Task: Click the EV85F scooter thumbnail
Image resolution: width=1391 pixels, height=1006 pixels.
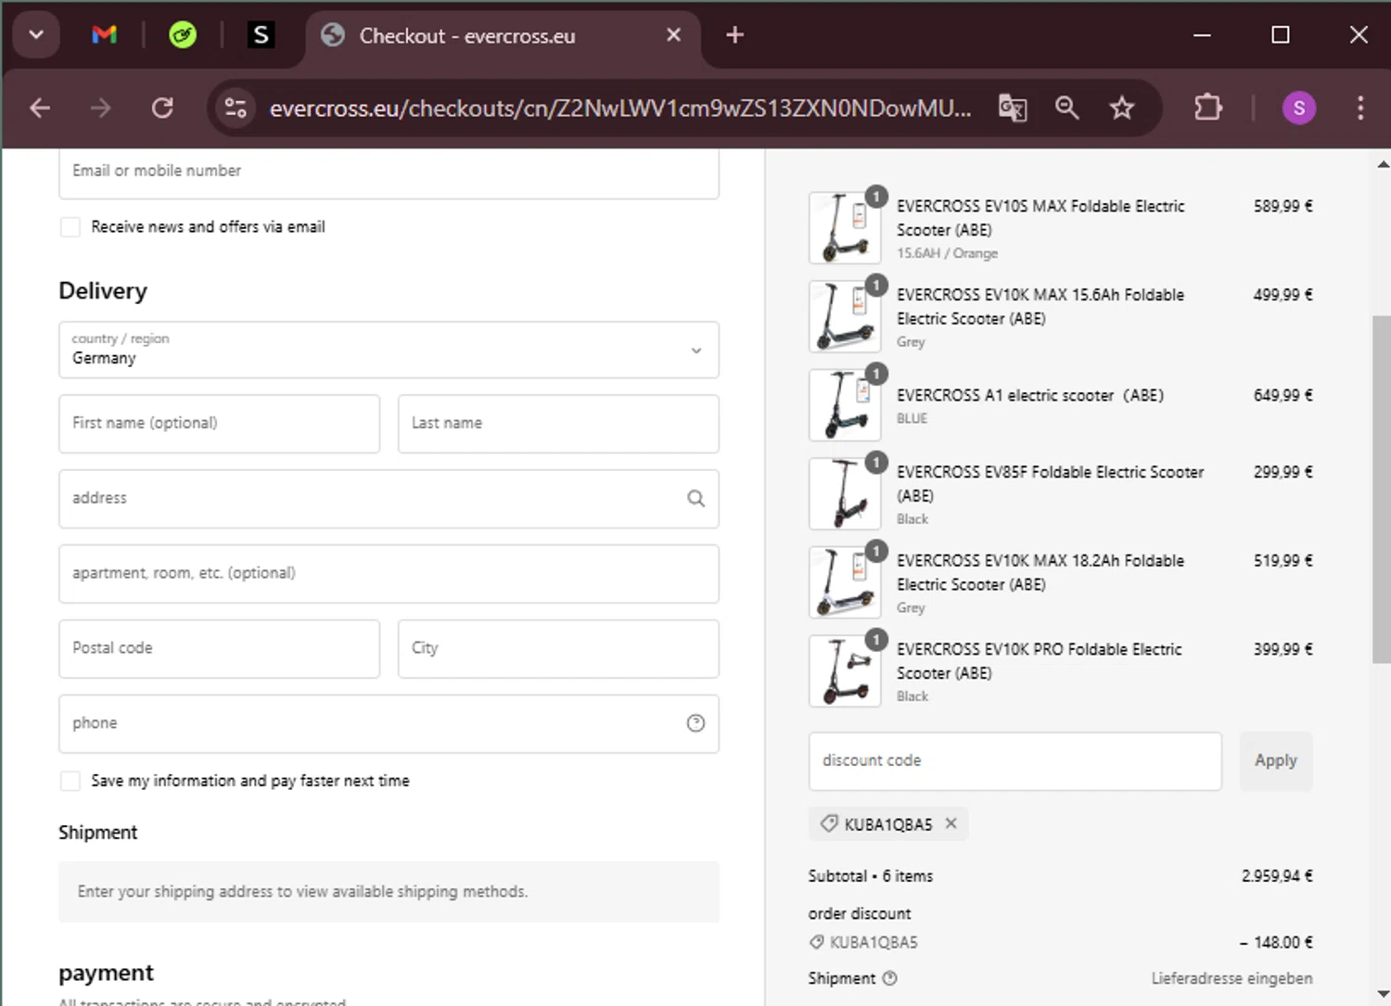Action: (845, 493)
